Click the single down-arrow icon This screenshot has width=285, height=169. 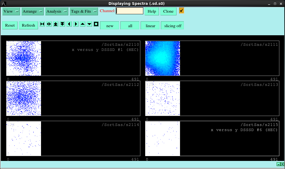pos(89,24)
